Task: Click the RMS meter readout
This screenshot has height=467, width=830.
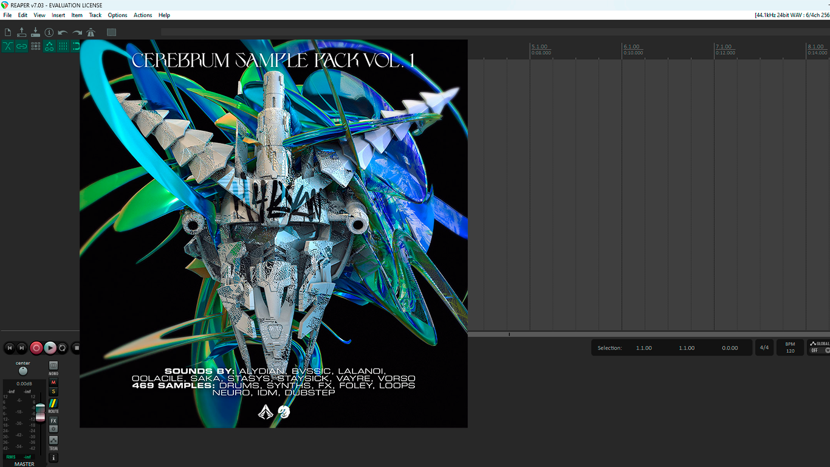Action: 18,457
